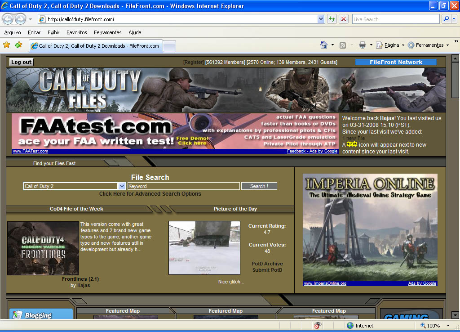Open author Hajas profile link
The height and width of the screenshot is (332, 460).
[84, 285]
